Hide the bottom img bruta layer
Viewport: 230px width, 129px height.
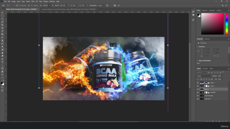coord(198,99)
